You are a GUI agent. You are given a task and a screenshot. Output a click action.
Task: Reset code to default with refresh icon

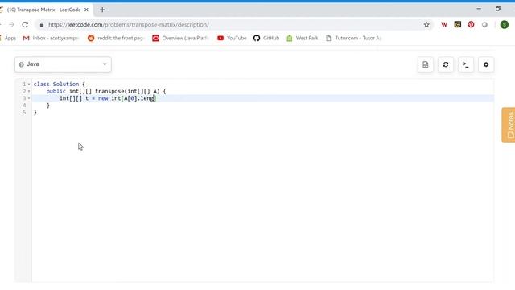click(446, 64)
